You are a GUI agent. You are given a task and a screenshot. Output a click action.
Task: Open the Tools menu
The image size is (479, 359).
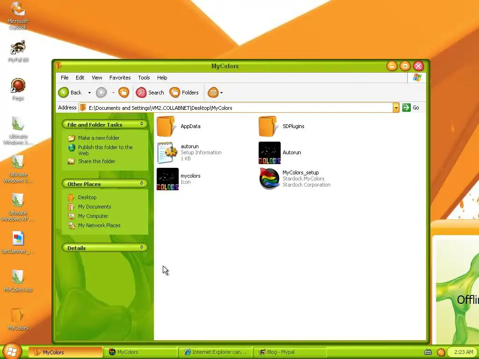[x=144, y=78]
